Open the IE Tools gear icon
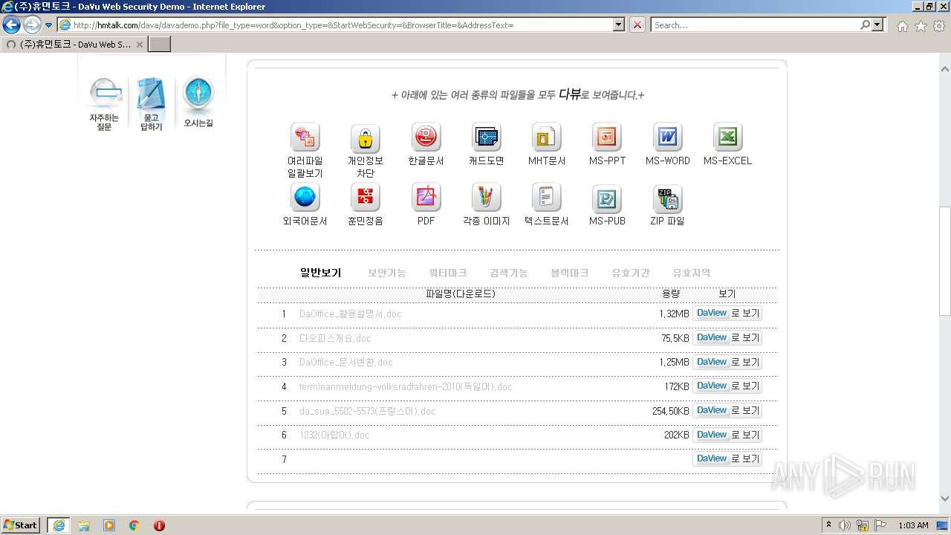The width and height of the screenshot is (951, 535). pyautogui.click(x=939, y=25)
